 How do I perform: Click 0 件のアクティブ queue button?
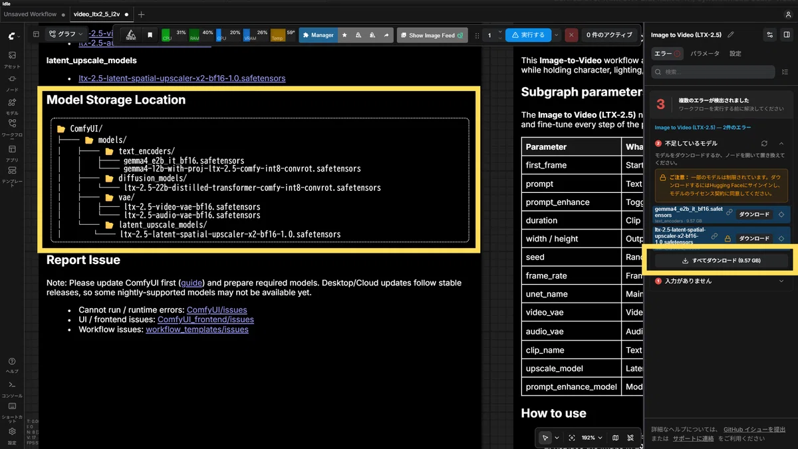point(609,35)
